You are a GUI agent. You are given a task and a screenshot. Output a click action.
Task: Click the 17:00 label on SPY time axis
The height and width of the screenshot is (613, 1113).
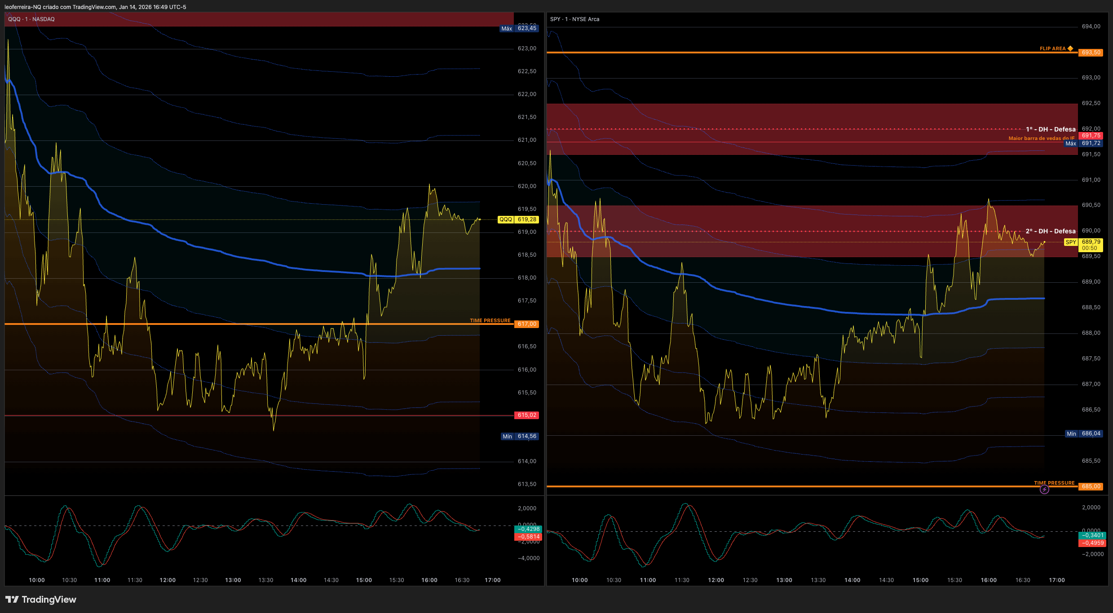click(1057, 580)
